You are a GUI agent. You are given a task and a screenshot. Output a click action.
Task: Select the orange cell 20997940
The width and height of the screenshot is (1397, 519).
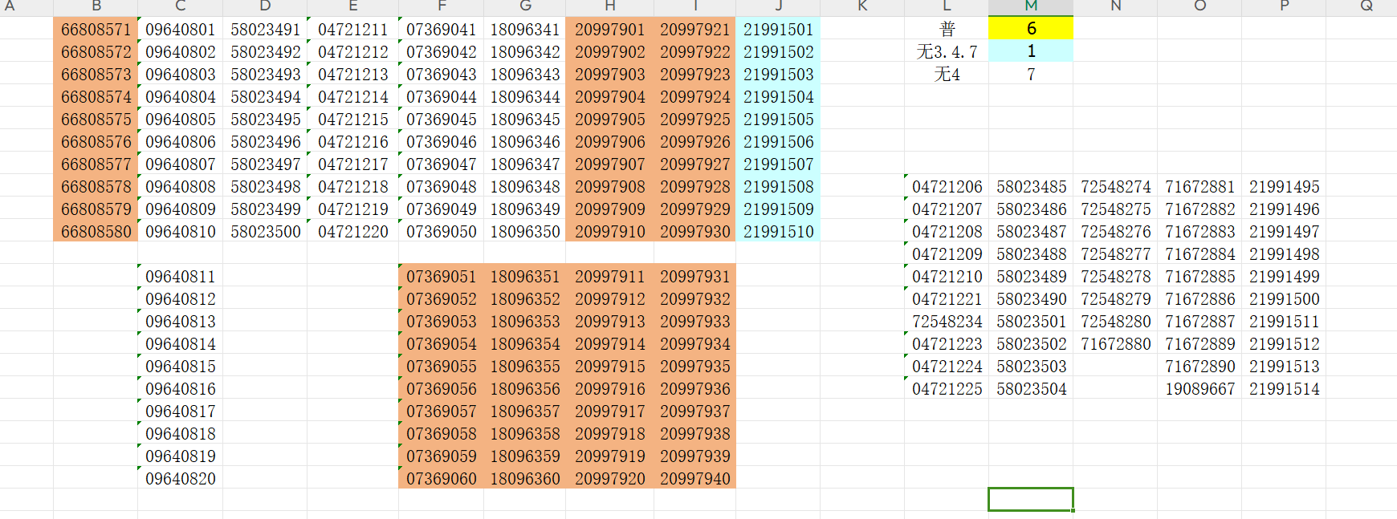[694, 479]
